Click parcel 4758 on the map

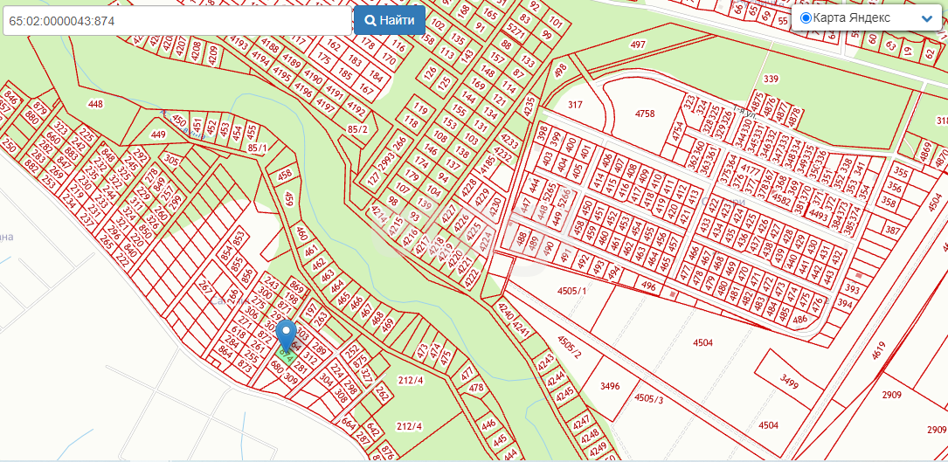pos(645,114)
